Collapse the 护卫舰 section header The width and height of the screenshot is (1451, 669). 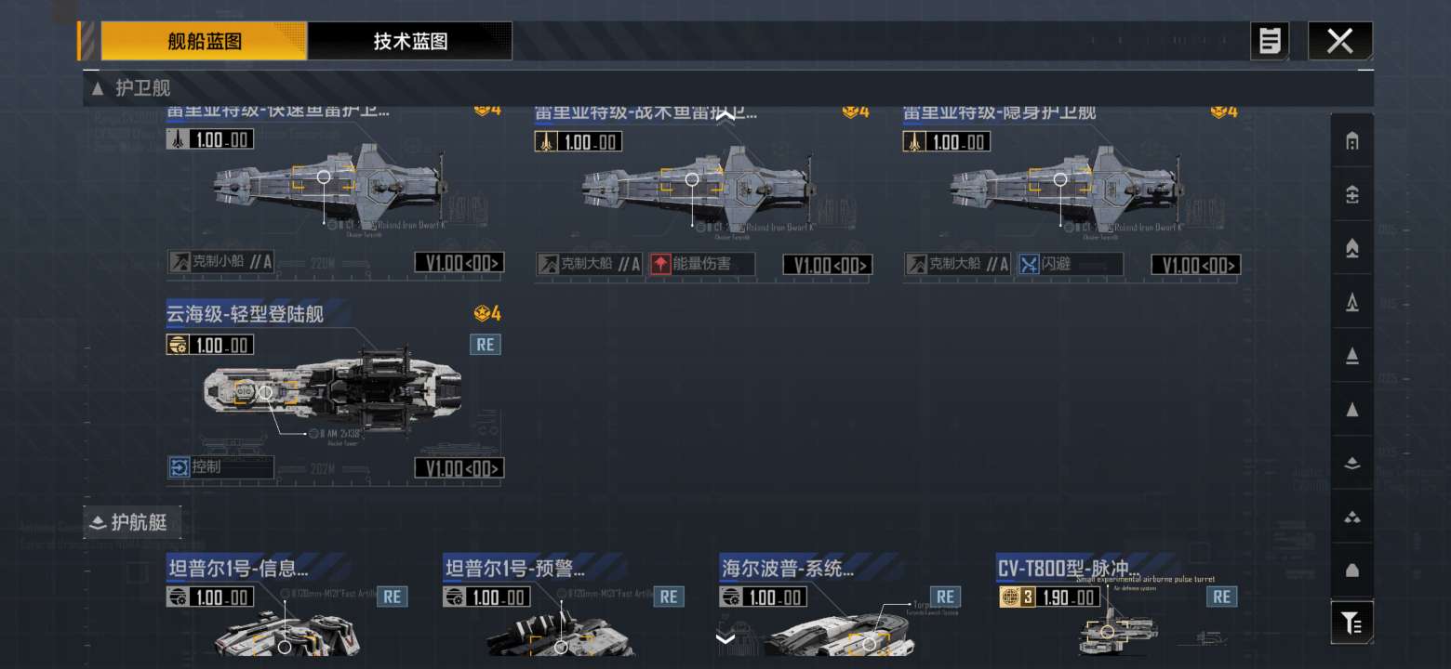coord(131,88)
